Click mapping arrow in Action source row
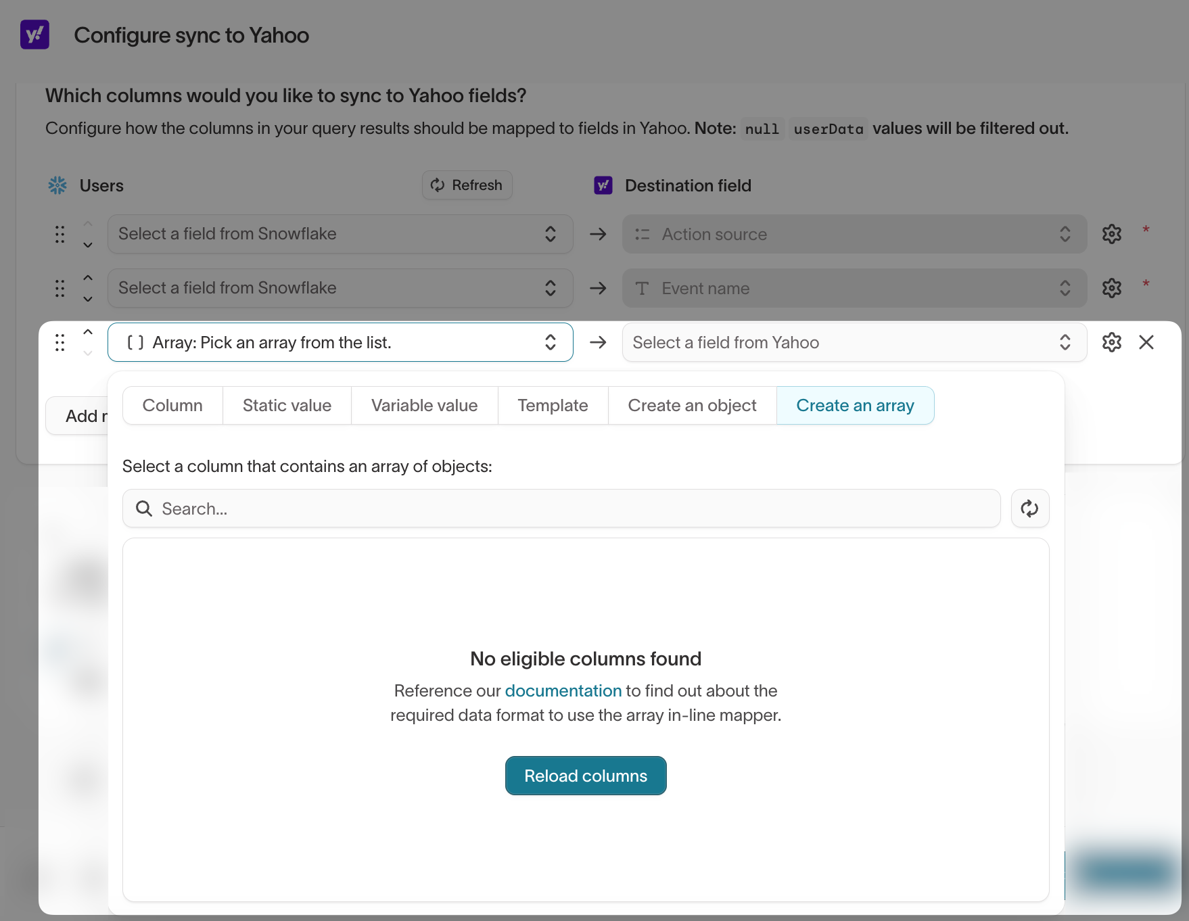The image size is (1189, 921). click(598, 234)
